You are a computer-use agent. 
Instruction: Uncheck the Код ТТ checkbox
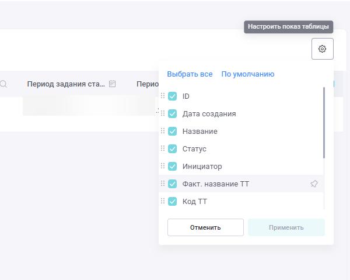[172, 201]
